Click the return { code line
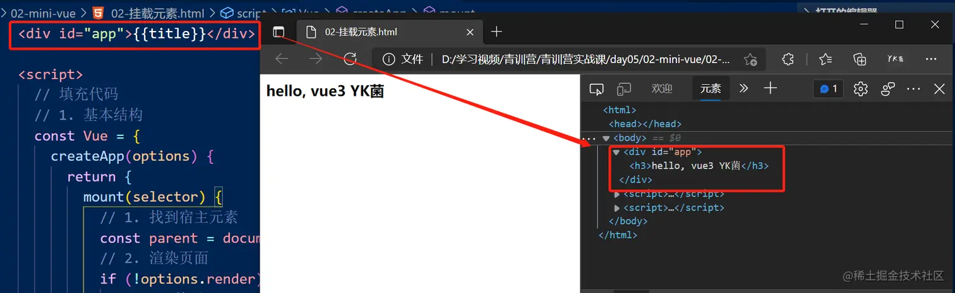This screenshot has height=293, width=955. tap(100, 177)
